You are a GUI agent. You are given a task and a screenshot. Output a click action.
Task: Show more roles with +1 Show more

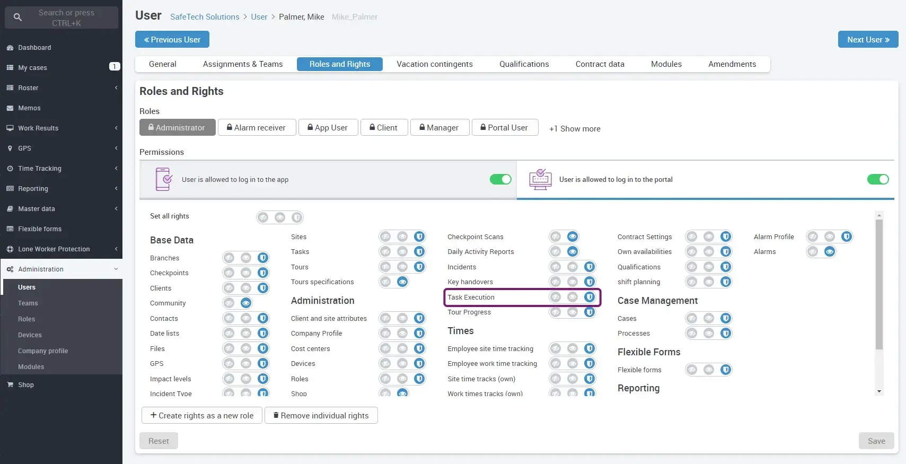pos(575,129)
